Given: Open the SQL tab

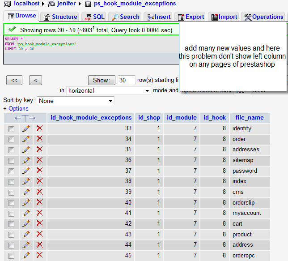Looking at the screenshot, I should (94, 17).
